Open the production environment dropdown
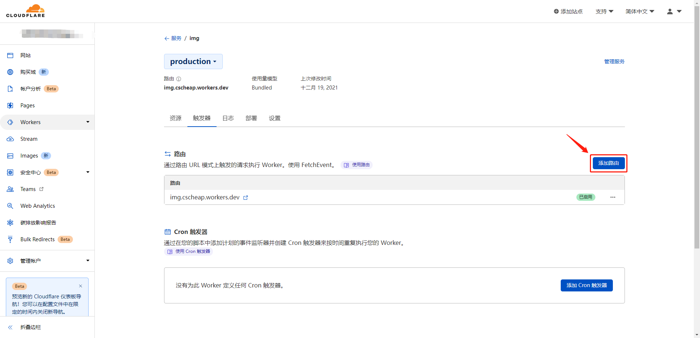Image resolution: width=700 pixels, height=338 pixels. coord(193,61)
